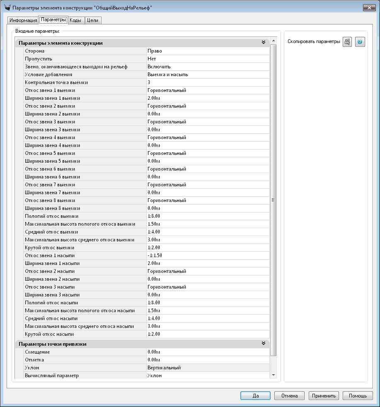Collapse the 'Параметры элемента конструкции' section
Viewport: 380px width, 407px height.
[263, 43]
